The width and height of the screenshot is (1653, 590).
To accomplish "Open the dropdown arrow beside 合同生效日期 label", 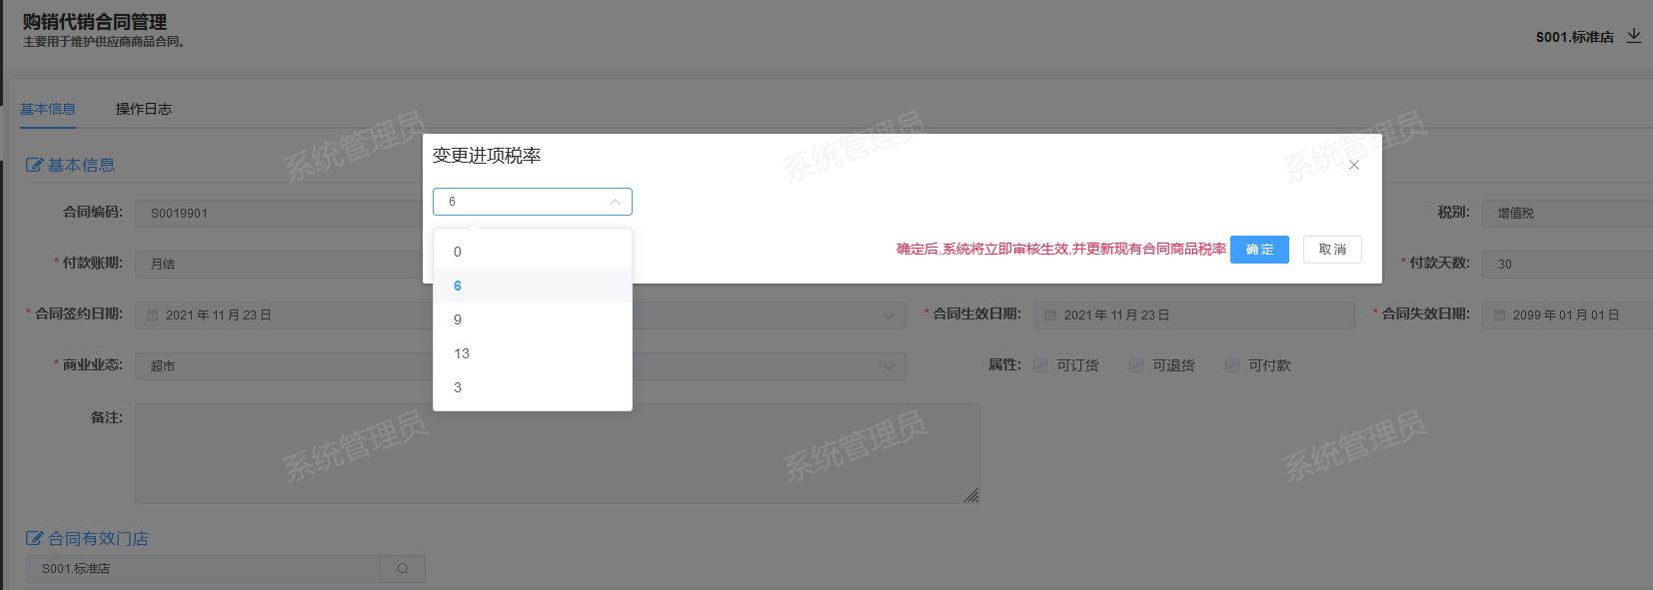I will click(888, 315).
